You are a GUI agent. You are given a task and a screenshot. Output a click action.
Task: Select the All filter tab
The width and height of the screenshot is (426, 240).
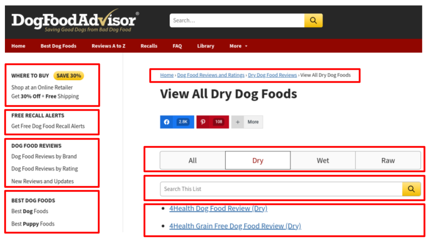[193, 160]
